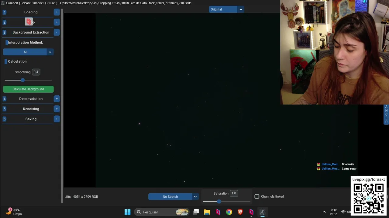This screenshot has height=218, width=389.
Task: Expand the Deconvolution section plus button
Action: coord(57,99)
